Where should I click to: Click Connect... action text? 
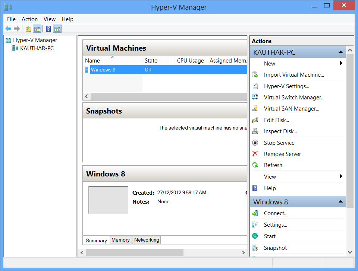[x=276, y=213]
